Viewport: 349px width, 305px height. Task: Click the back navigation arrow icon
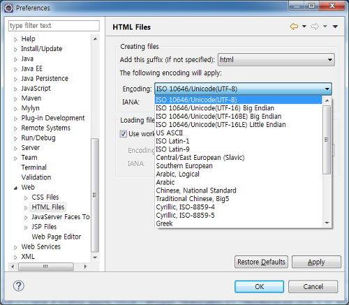point(294,27)
